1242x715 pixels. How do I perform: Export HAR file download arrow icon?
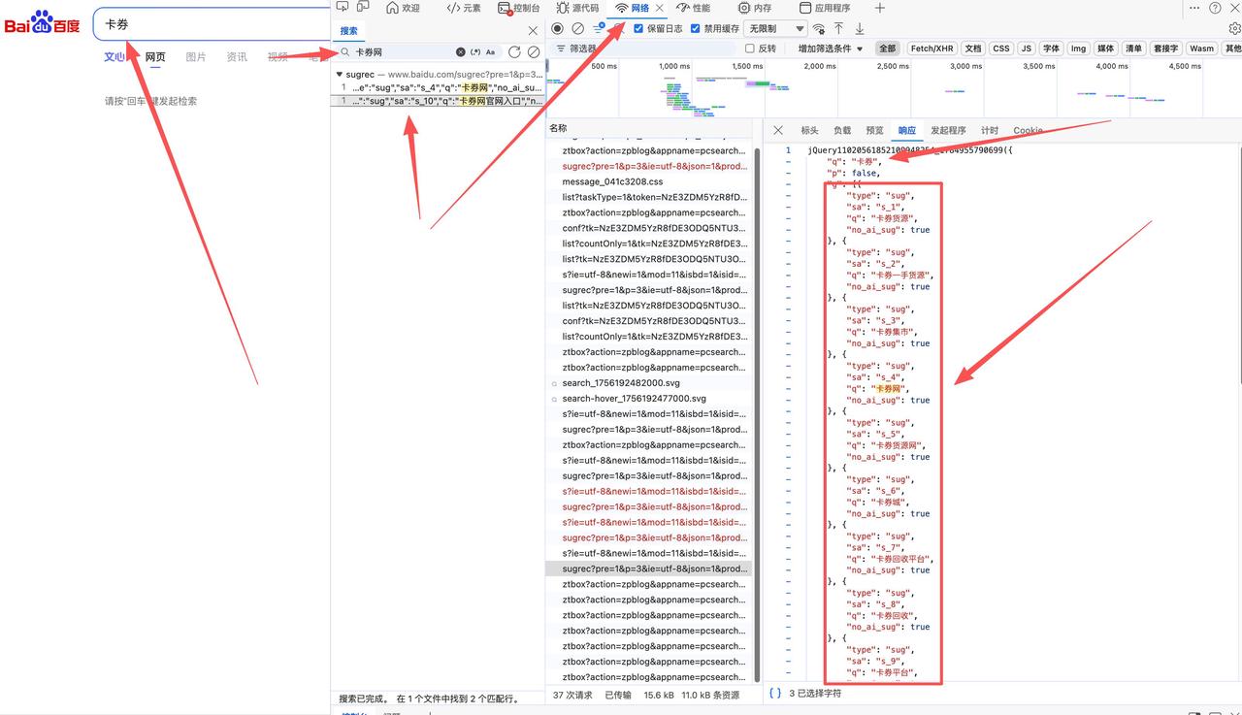pos(860,29)
